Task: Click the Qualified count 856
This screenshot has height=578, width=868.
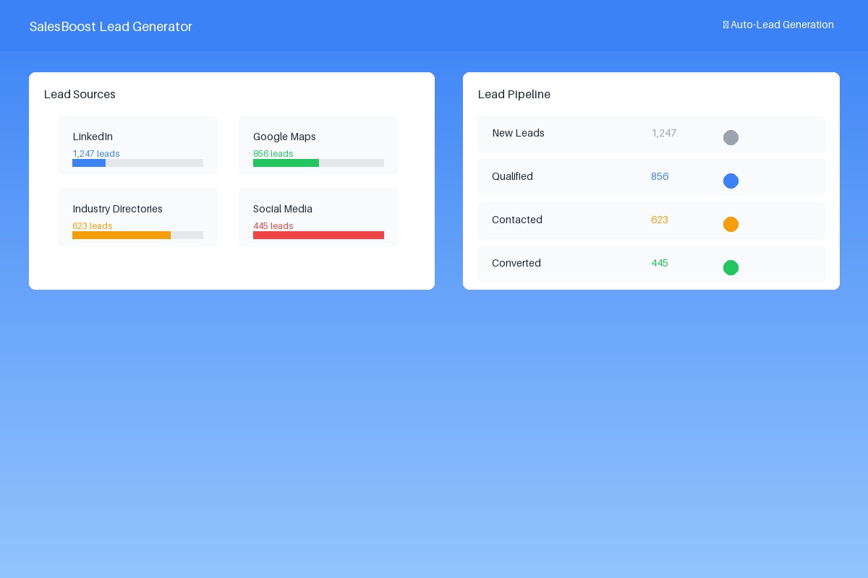Action: click(660, 176)
